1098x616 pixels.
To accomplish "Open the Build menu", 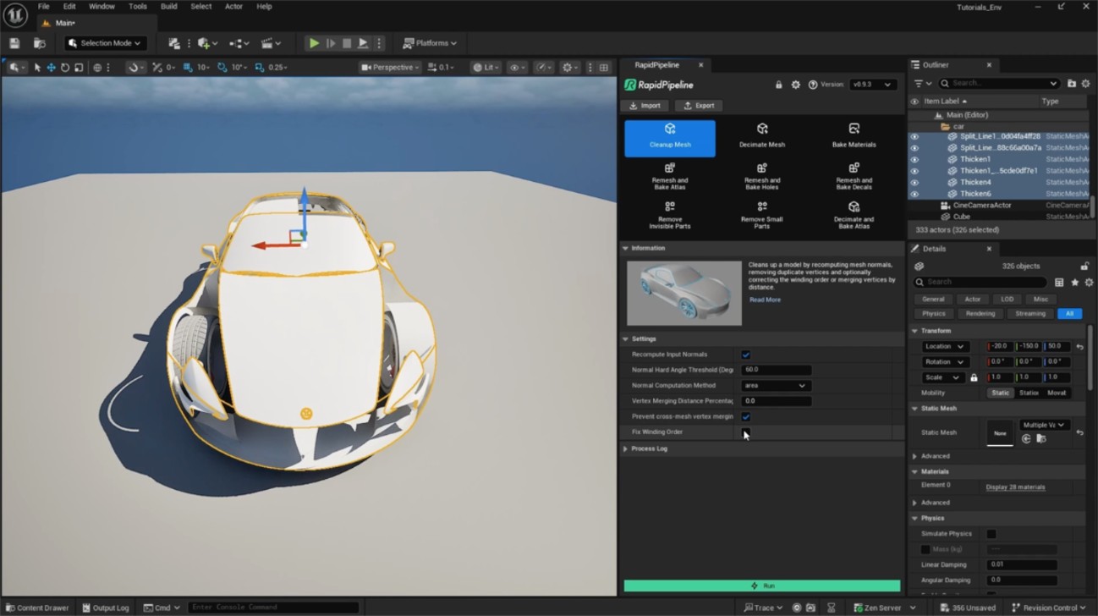I will tap(169, 6).
